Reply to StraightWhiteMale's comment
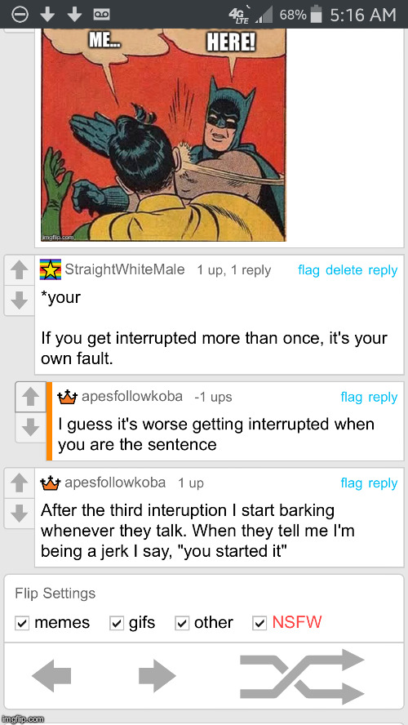Viewport: 408px width, 725px height. pyautogui.click(x=383, y=270)
